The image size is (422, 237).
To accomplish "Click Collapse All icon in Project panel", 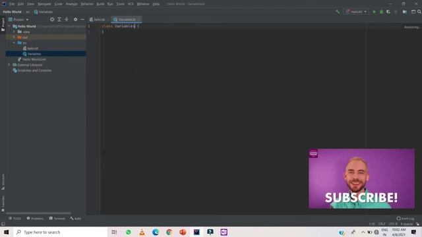I will point(67,19).
